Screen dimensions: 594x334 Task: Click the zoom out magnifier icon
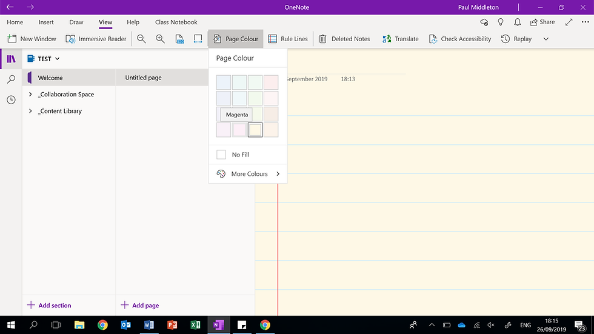pyautogui.click(x=141, y=39)
